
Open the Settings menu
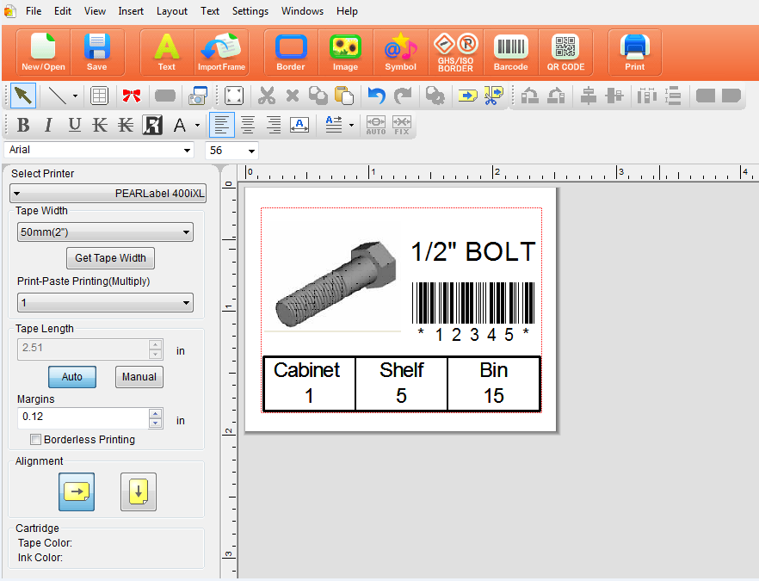(x=250, y=11)
